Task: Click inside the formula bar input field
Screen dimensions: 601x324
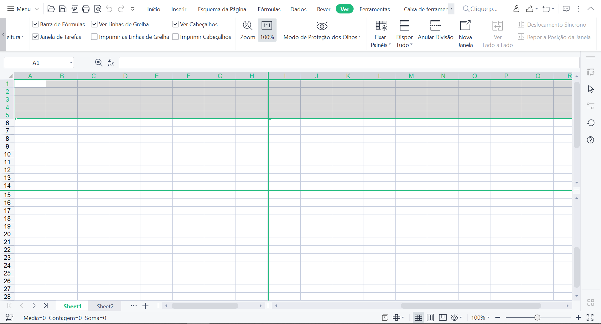Action: click(x=348, y=63)
